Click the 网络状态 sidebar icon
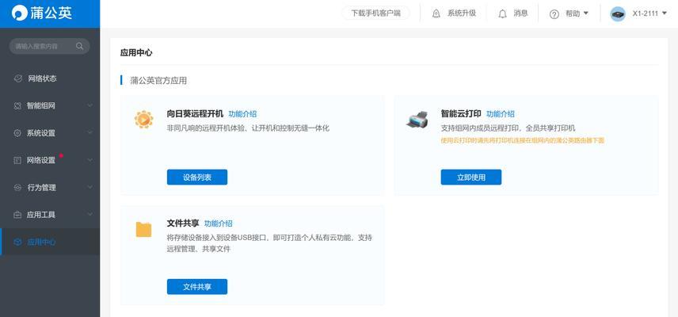This screenshot has height=317, width=678. coord(17,78)
